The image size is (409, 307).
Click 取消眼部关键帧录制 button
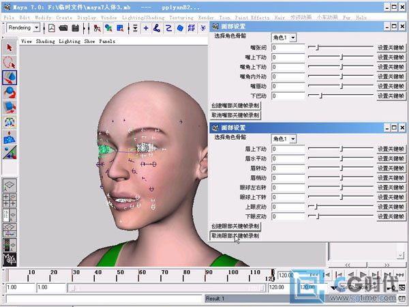(235, 236)
